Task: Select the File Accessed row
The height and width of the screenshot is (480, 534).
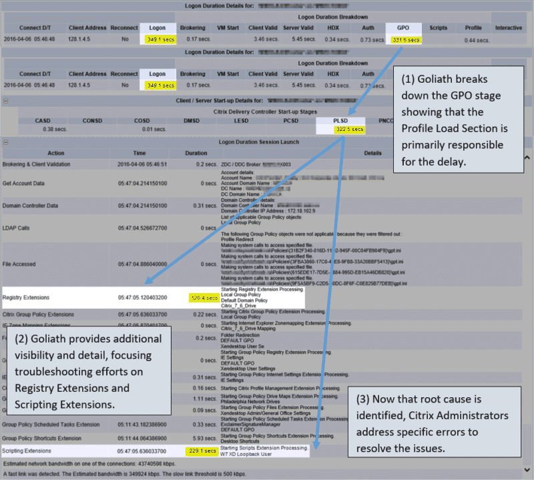Action: [x=262, y=264]
